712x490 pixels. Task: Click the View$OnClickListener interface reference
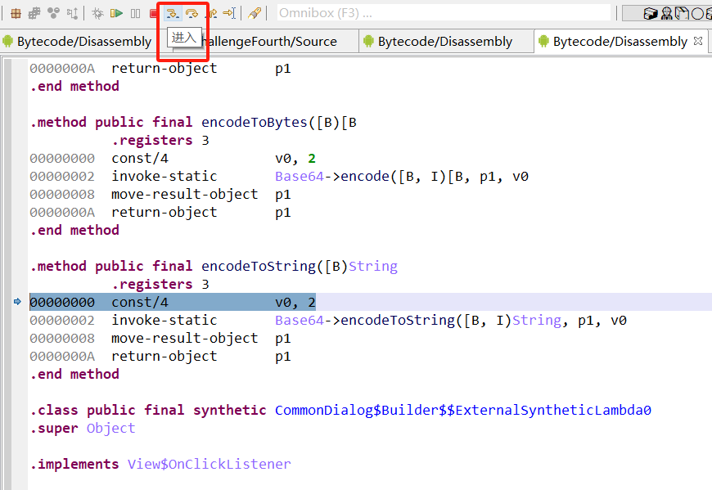pyautogui.click(x=209, y=464)
